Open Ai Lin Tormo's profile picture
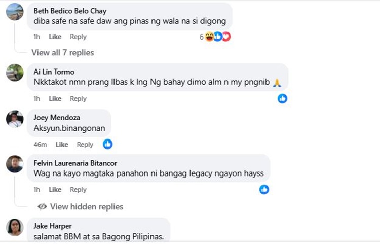The width and height of the screenshot is (380, 245). point(15,73)
